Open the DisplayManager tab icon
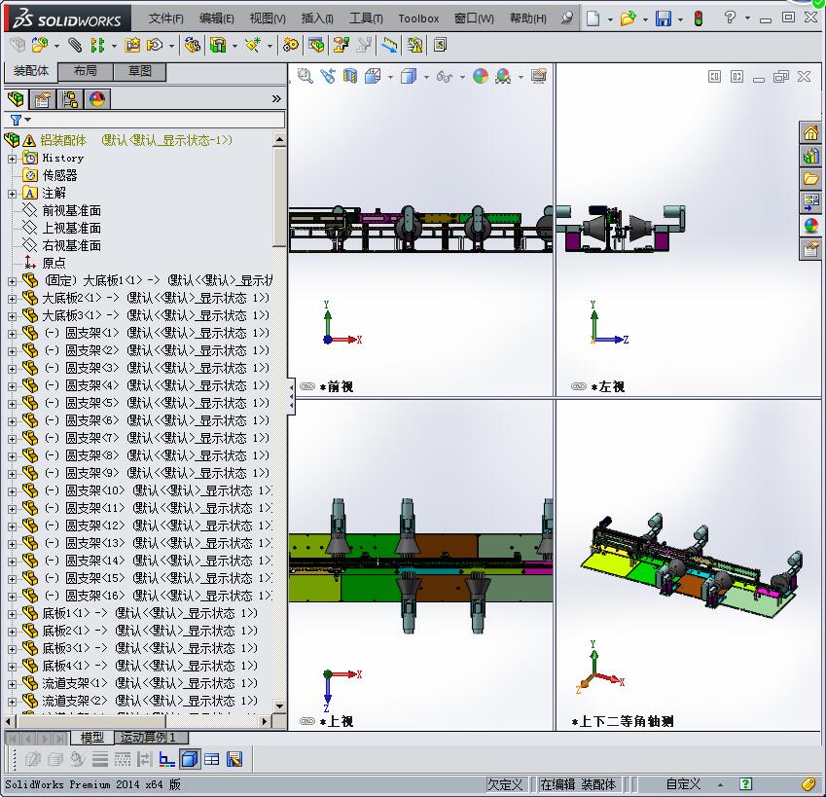 (97, 99)
